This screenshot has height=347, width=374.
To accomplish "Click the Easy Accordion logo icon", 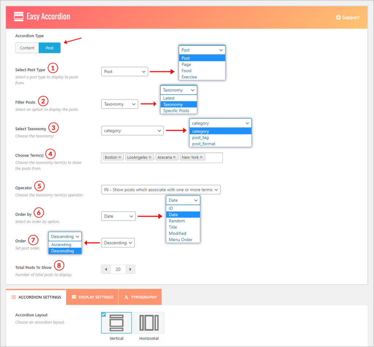I will [19, 16].
